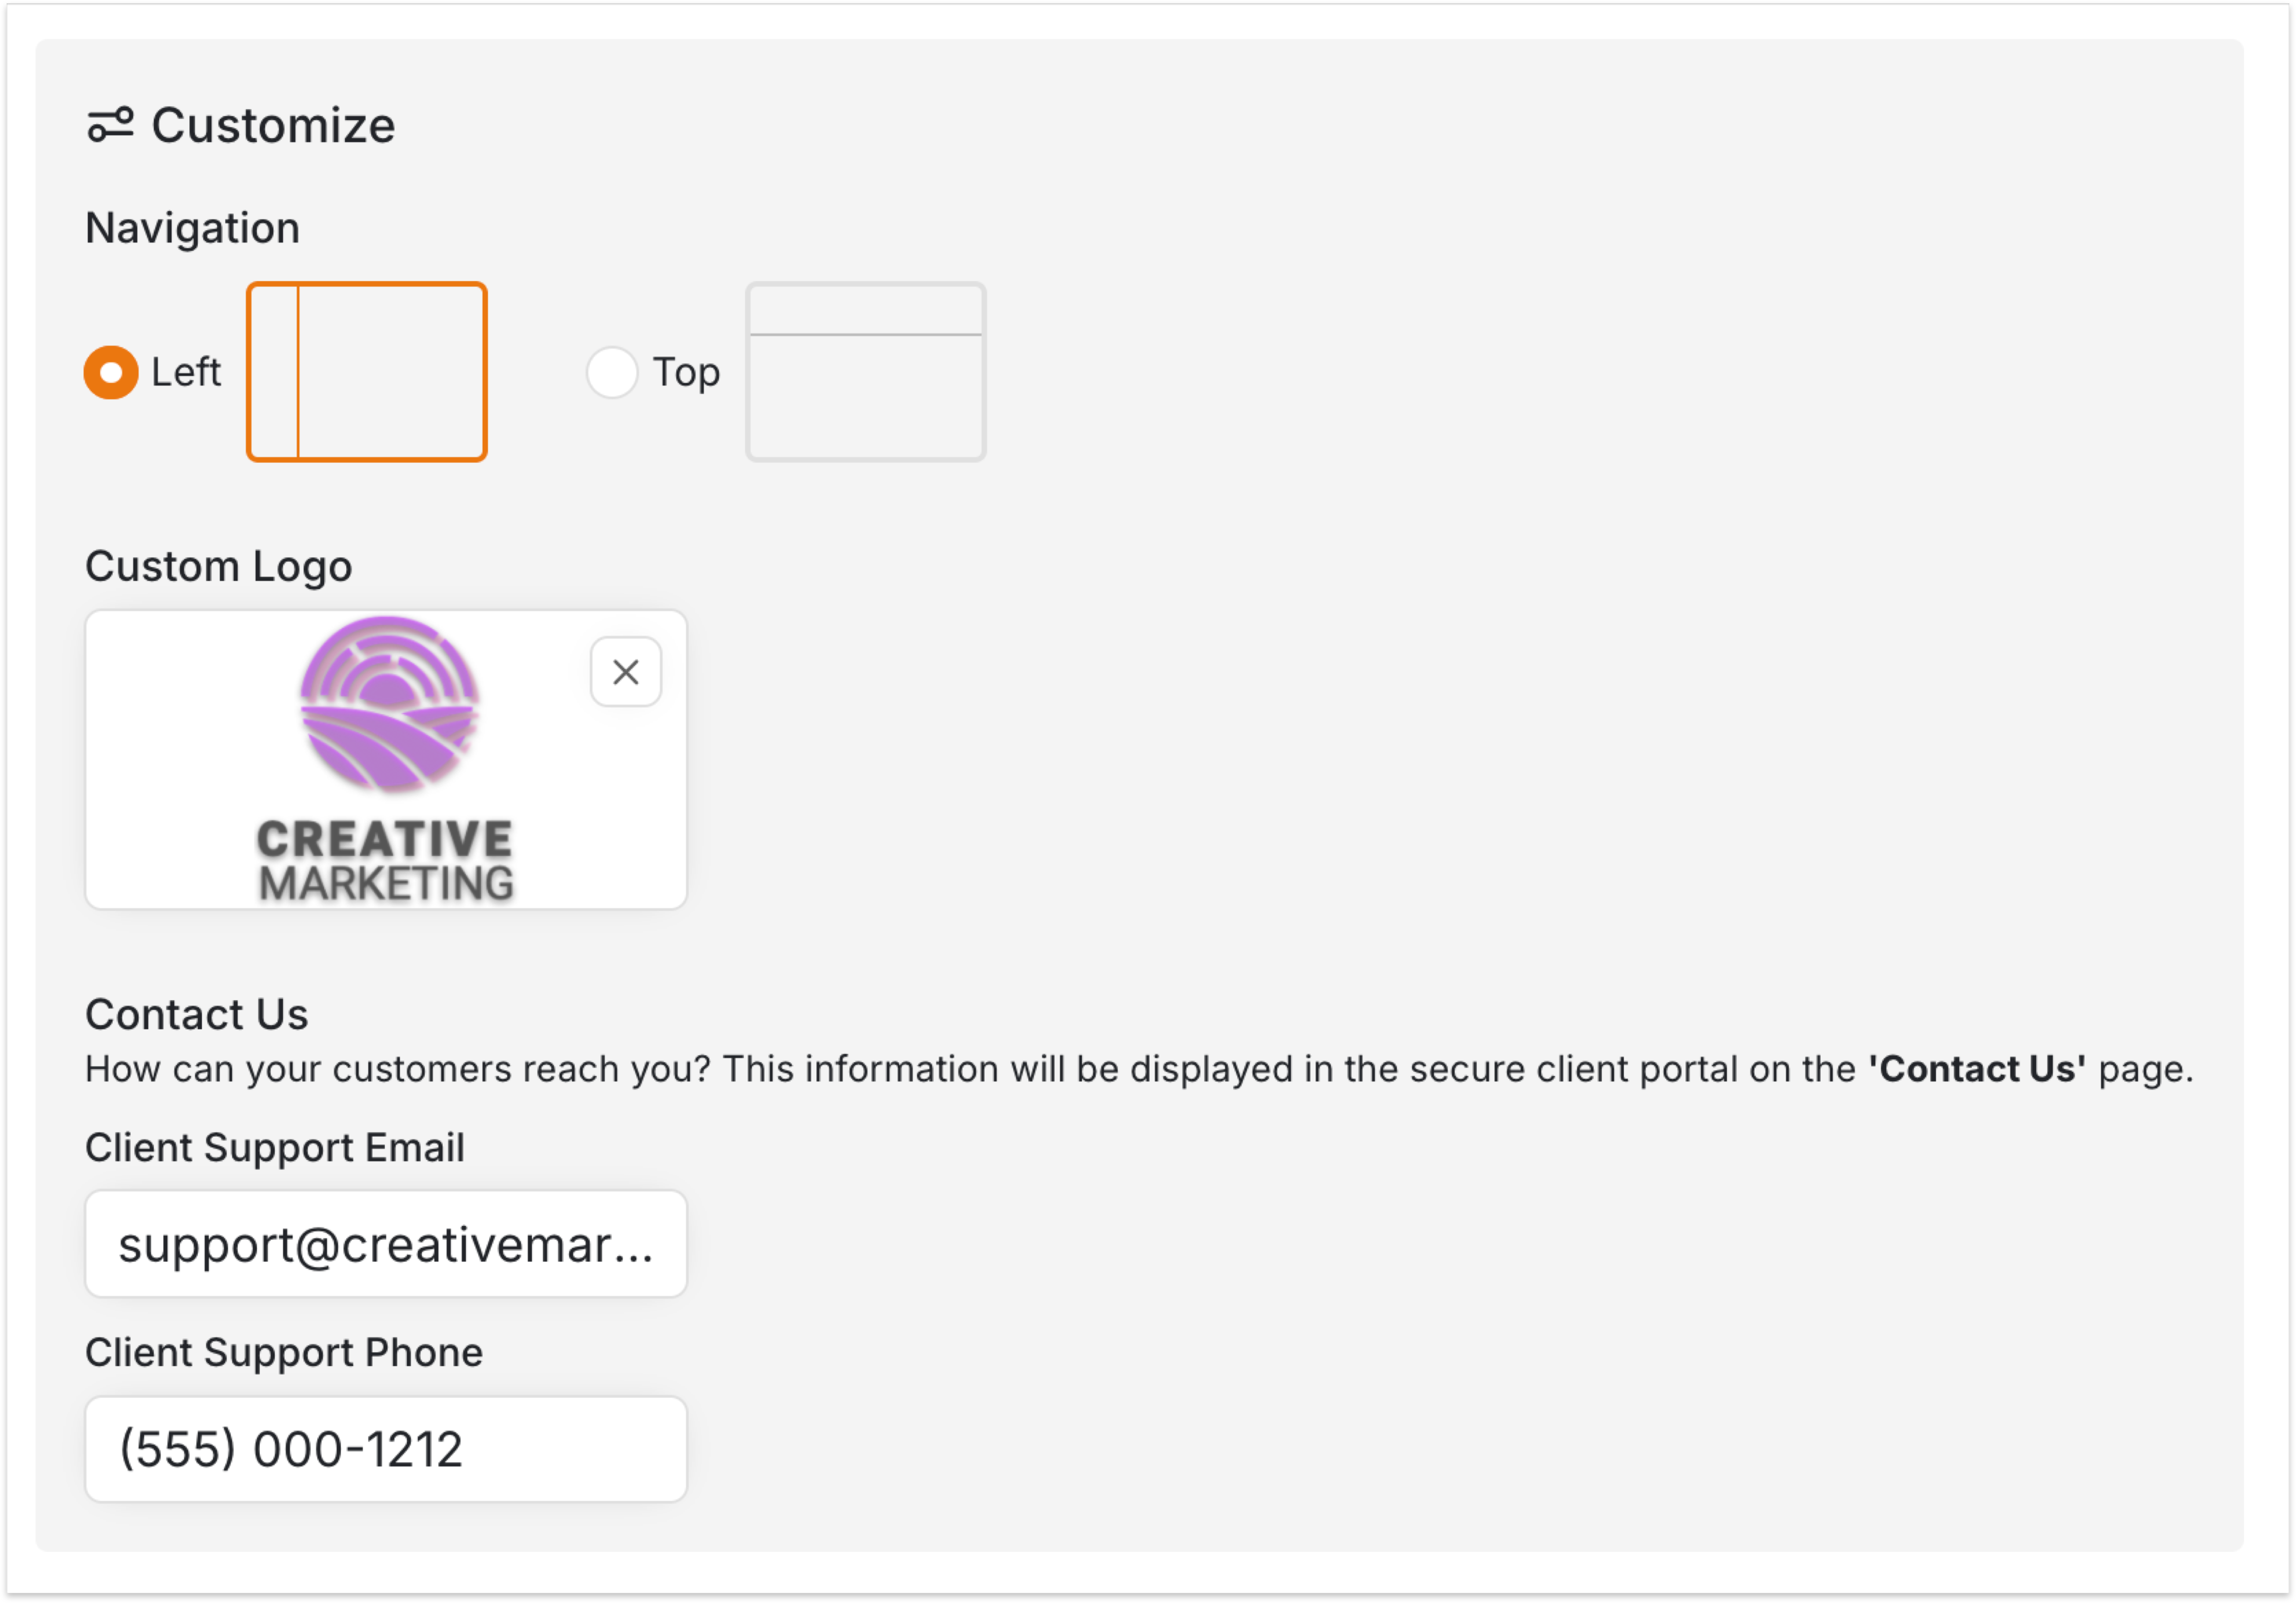Select the Left navigation radio button

(111, 372)
